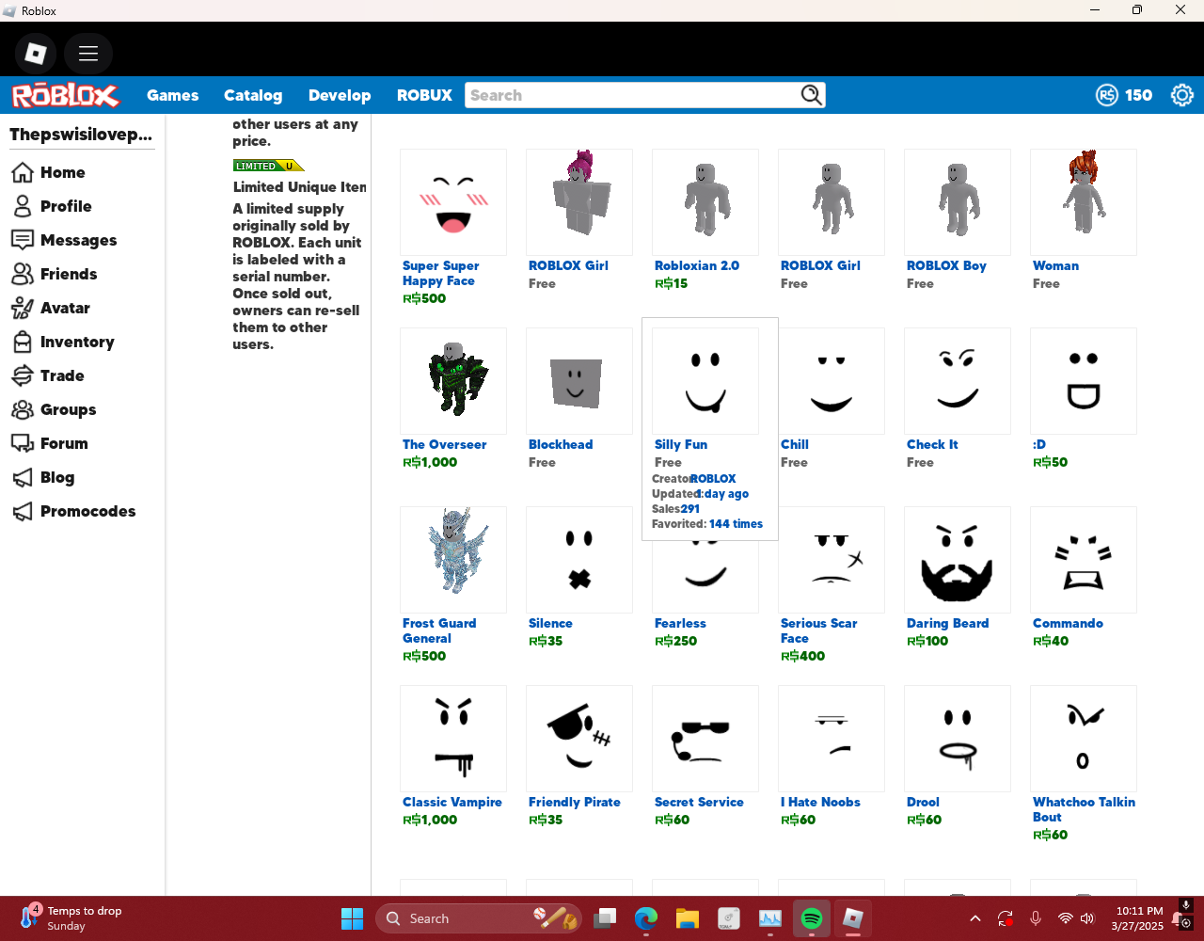Open the hamburger menu at the top
The image size is (1204, 941).
point(88,54)
